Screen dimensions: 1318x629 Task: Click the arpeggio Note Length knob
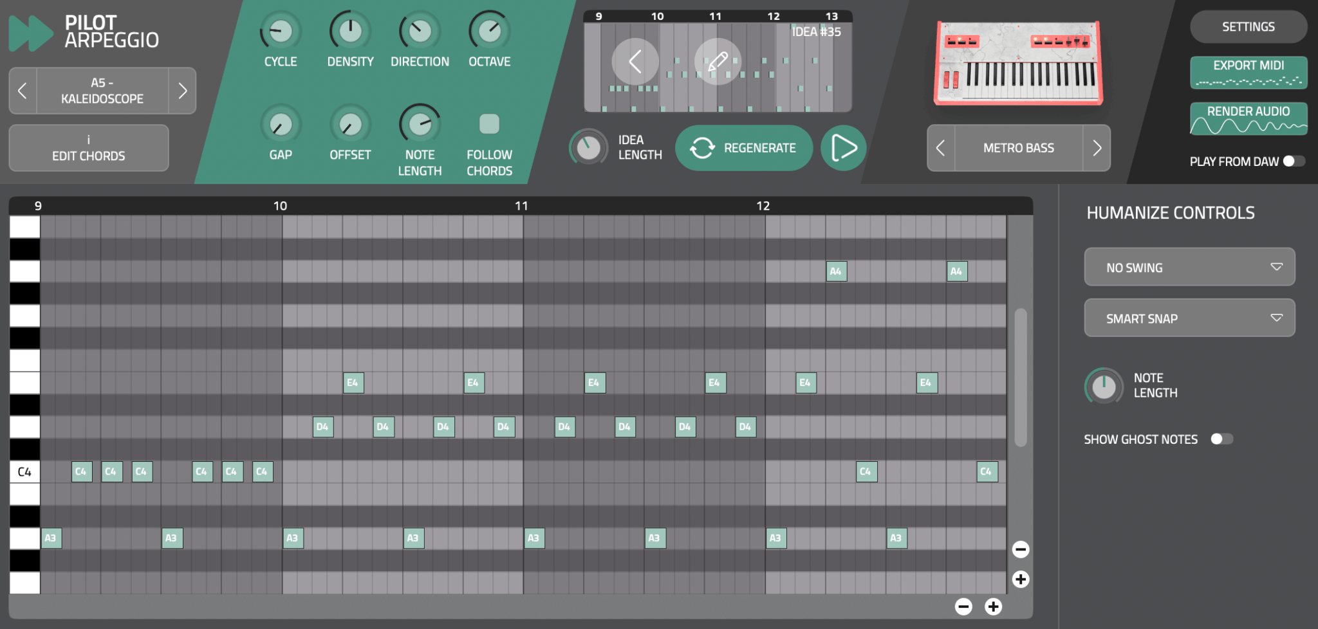420,124
